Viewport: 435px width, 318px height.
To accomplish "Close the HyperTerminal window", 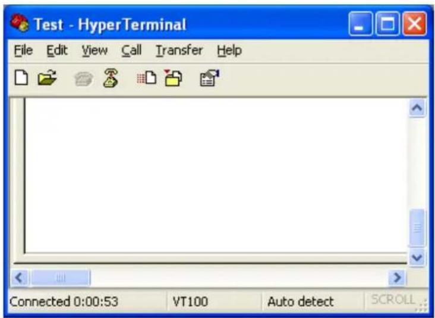I will 414,24.
